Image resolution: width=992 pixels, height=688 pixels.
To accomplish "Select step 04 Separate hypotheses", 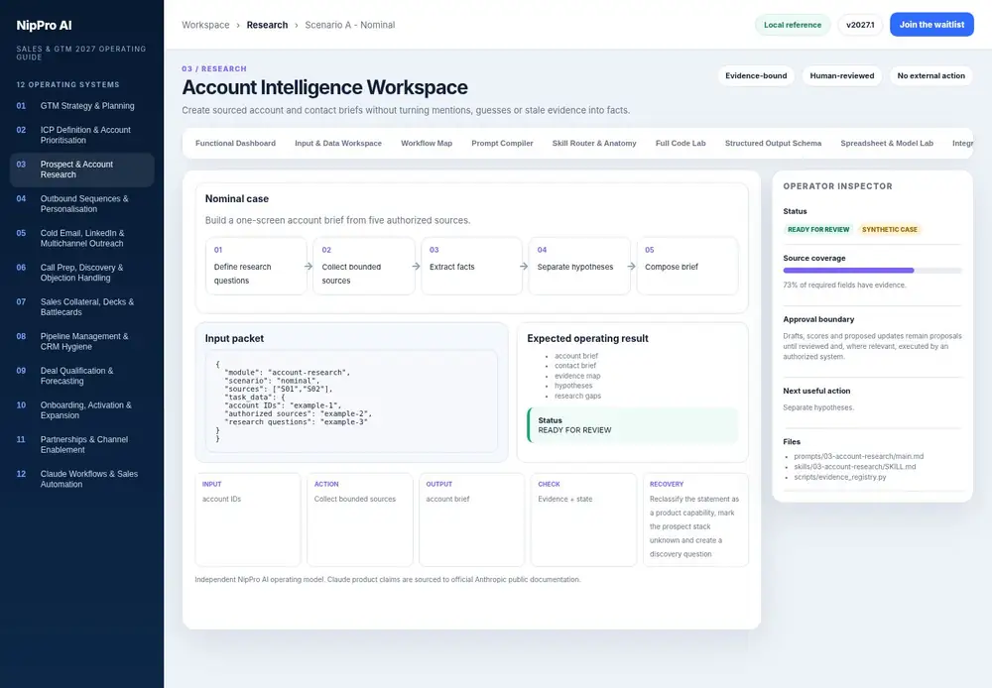I will pyautogui.click(x=579, y=266).
